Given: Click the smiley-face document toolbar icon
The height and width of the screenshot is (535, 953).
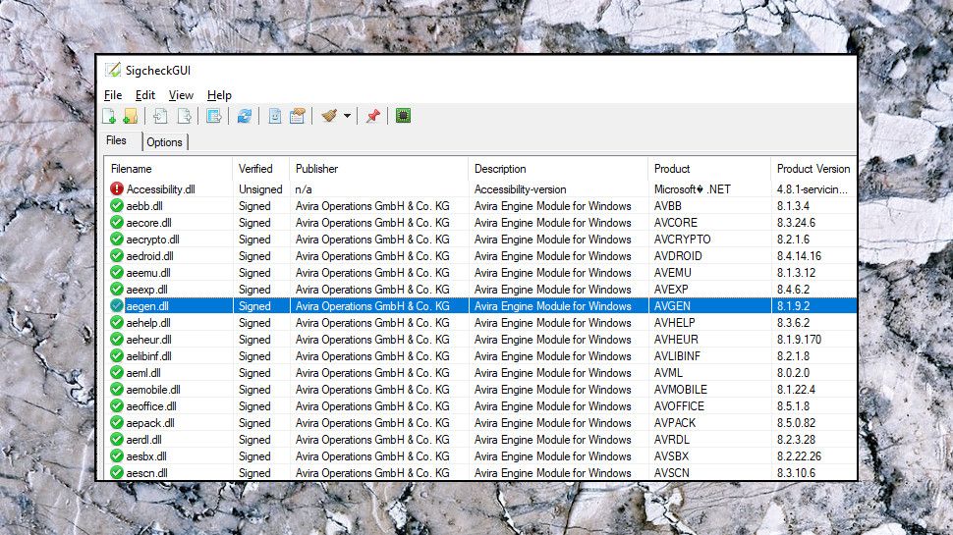Looking at the screenshot, I should [x=275, y=116].
